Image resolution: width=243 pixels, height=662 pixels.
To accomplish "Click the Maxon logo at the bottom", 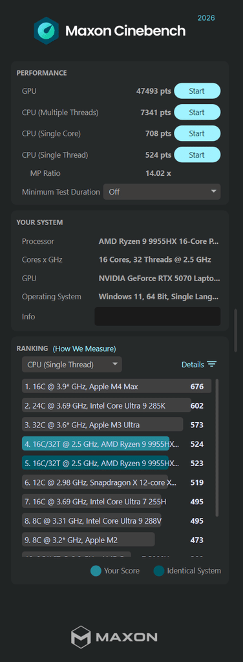I will point(114,637).
